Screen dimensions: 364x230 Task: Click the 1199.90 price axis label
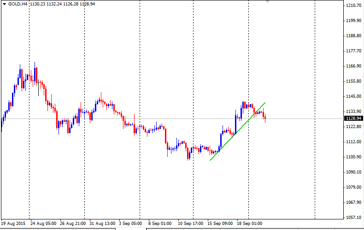tap(353, 21)
